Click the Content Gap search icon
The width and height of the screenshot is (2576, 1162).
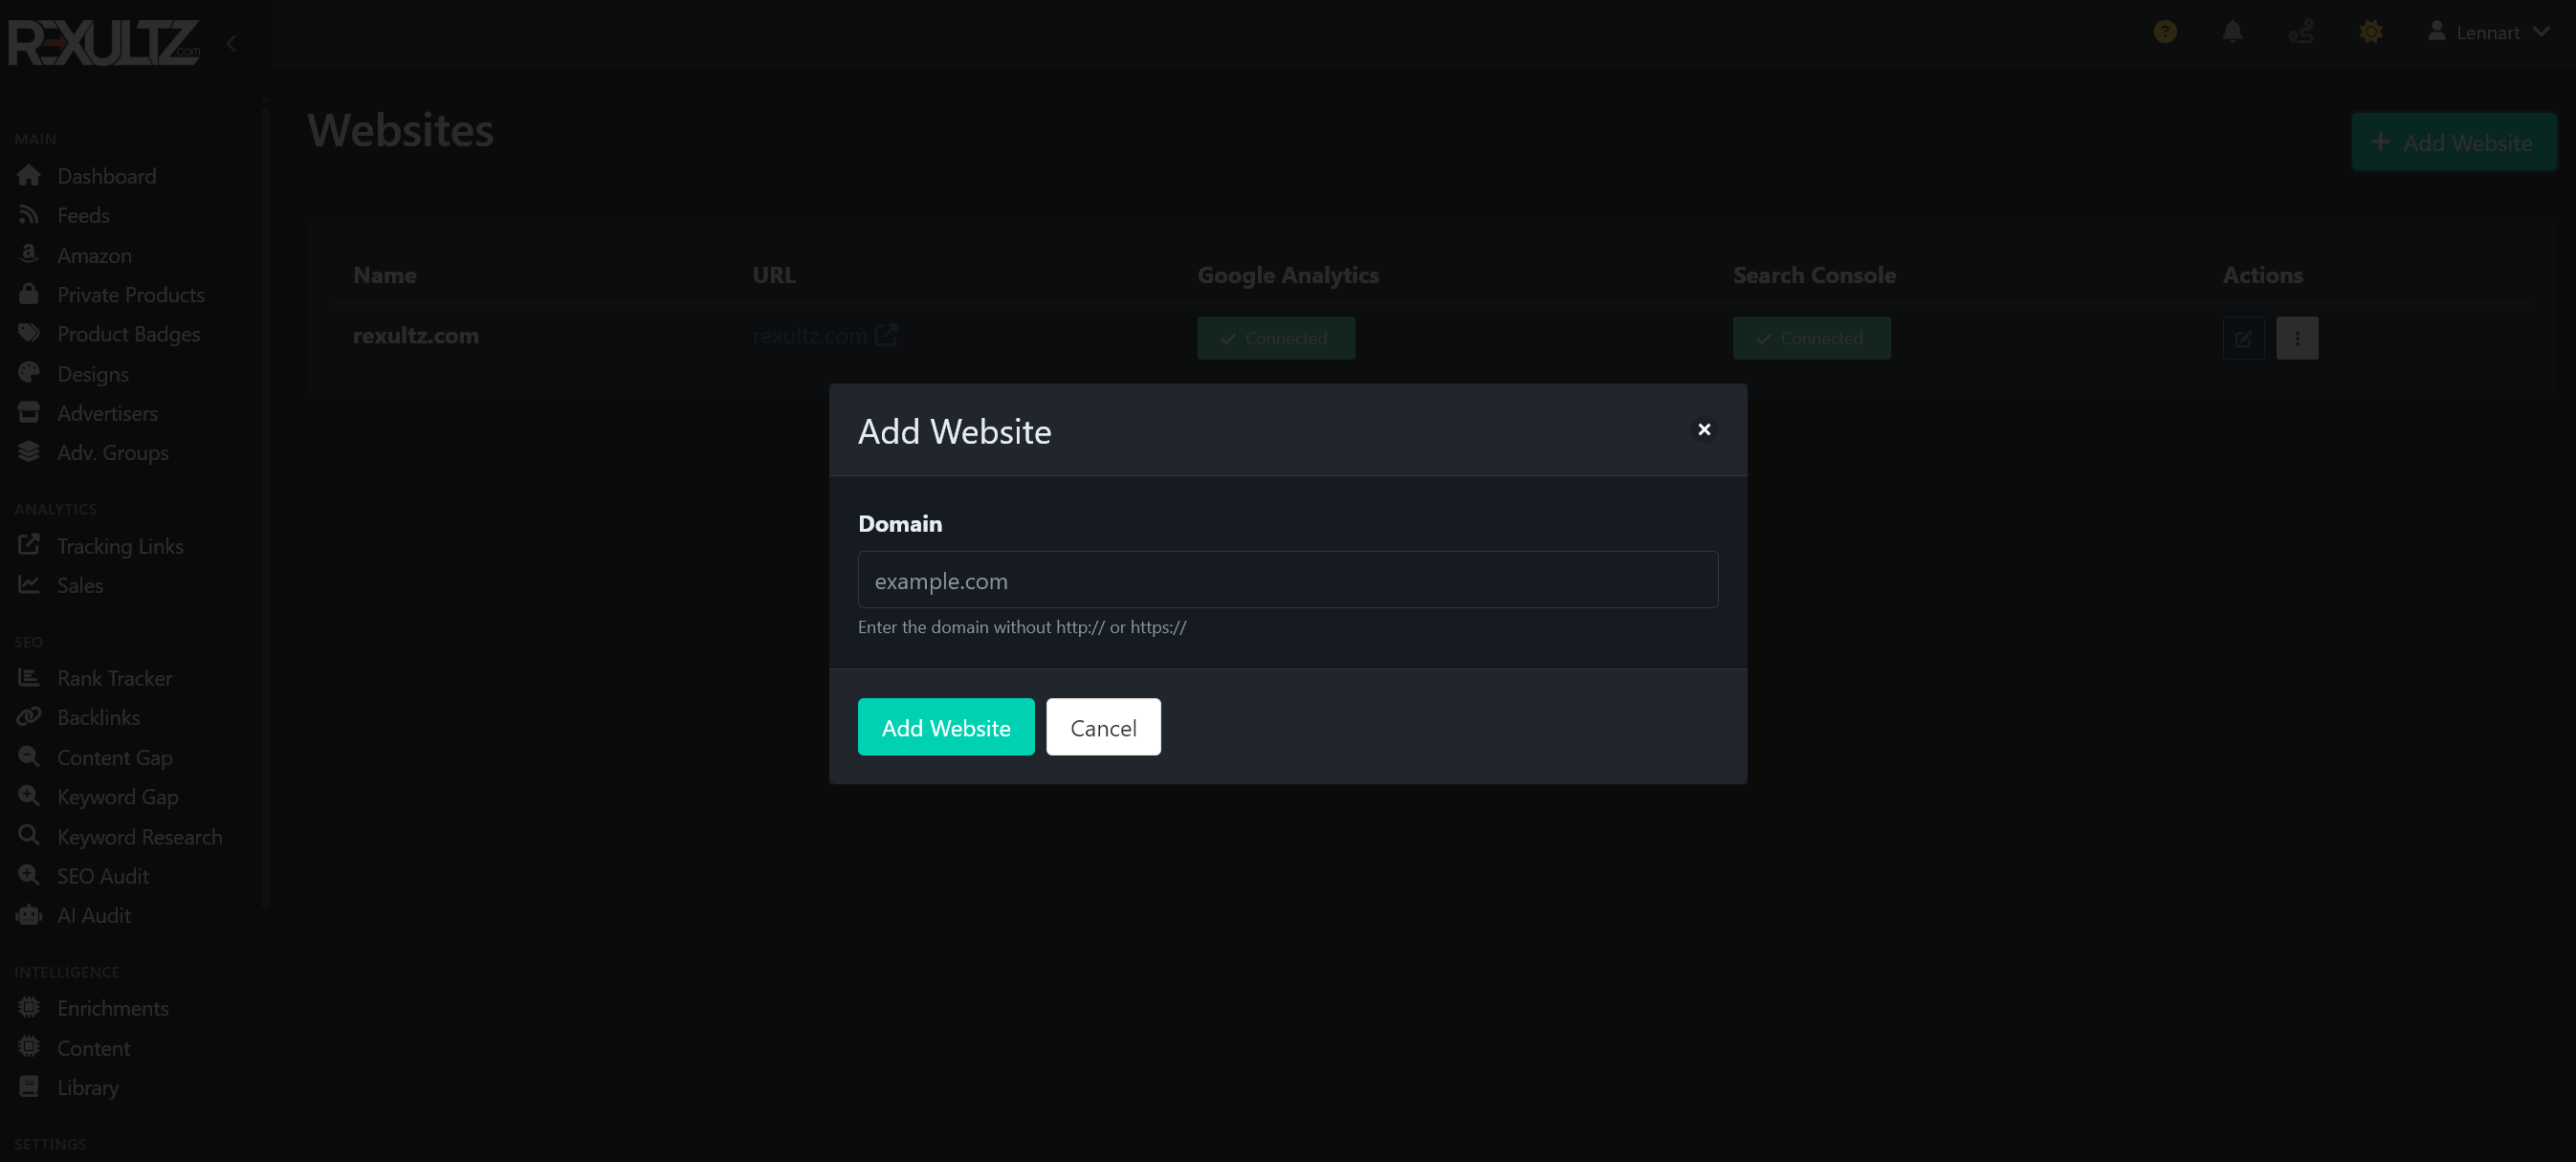(x=29, y=757)
